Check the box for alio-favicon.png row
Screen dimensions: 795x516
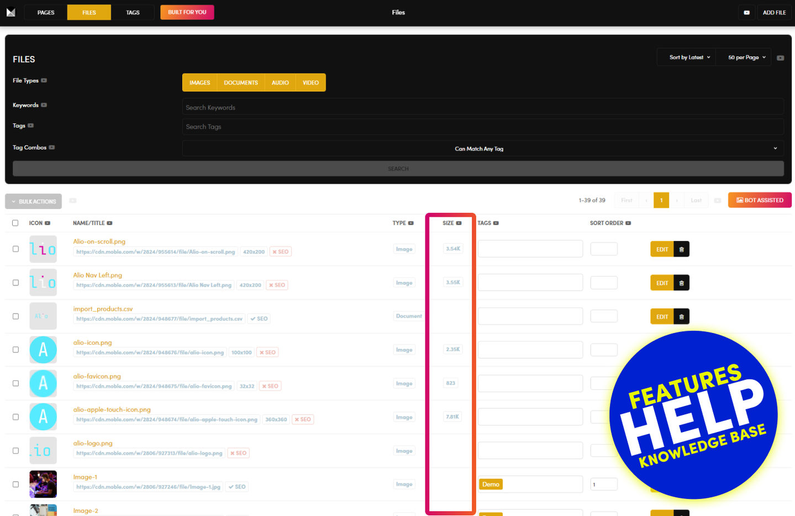[x=15, y=383]
